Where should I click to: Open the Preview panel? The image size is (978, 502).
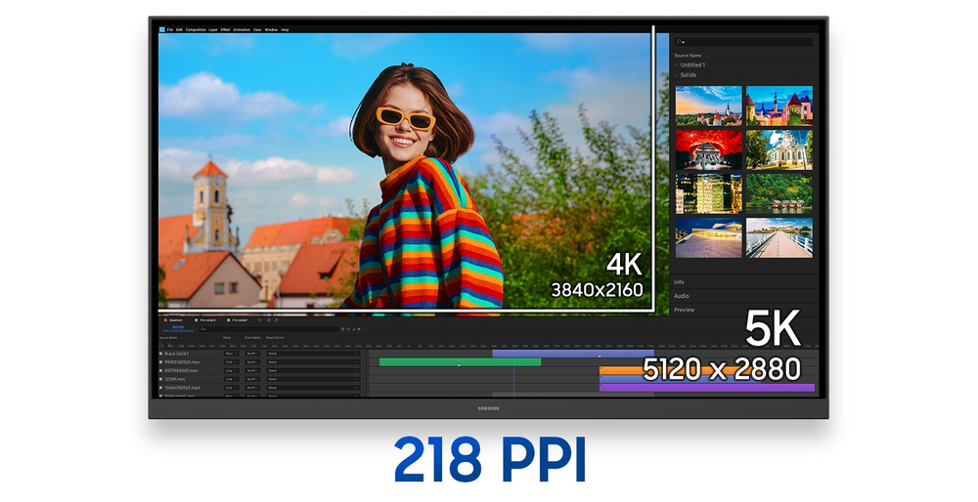(684, 310)
